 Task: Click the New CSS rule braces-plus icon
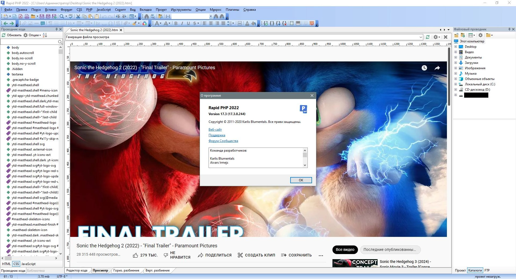pyautogui.click(x=266, y=23)
